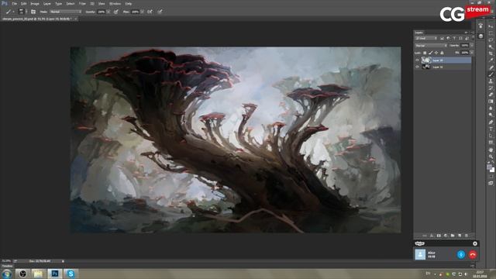Open the layer blend mode dropdown
496x279 pixels.
coord(431,46)
